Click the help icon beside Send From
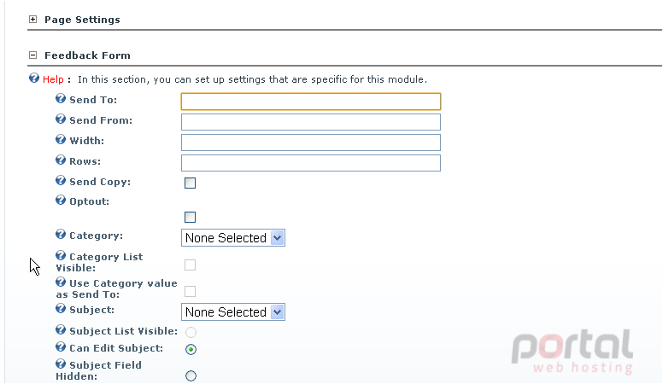663x384 pixels. coord(61,119)
